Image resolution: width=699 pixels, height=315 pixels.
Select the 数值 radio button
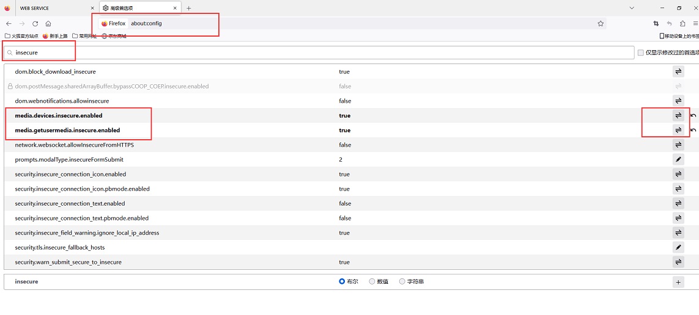pos(372,281)
